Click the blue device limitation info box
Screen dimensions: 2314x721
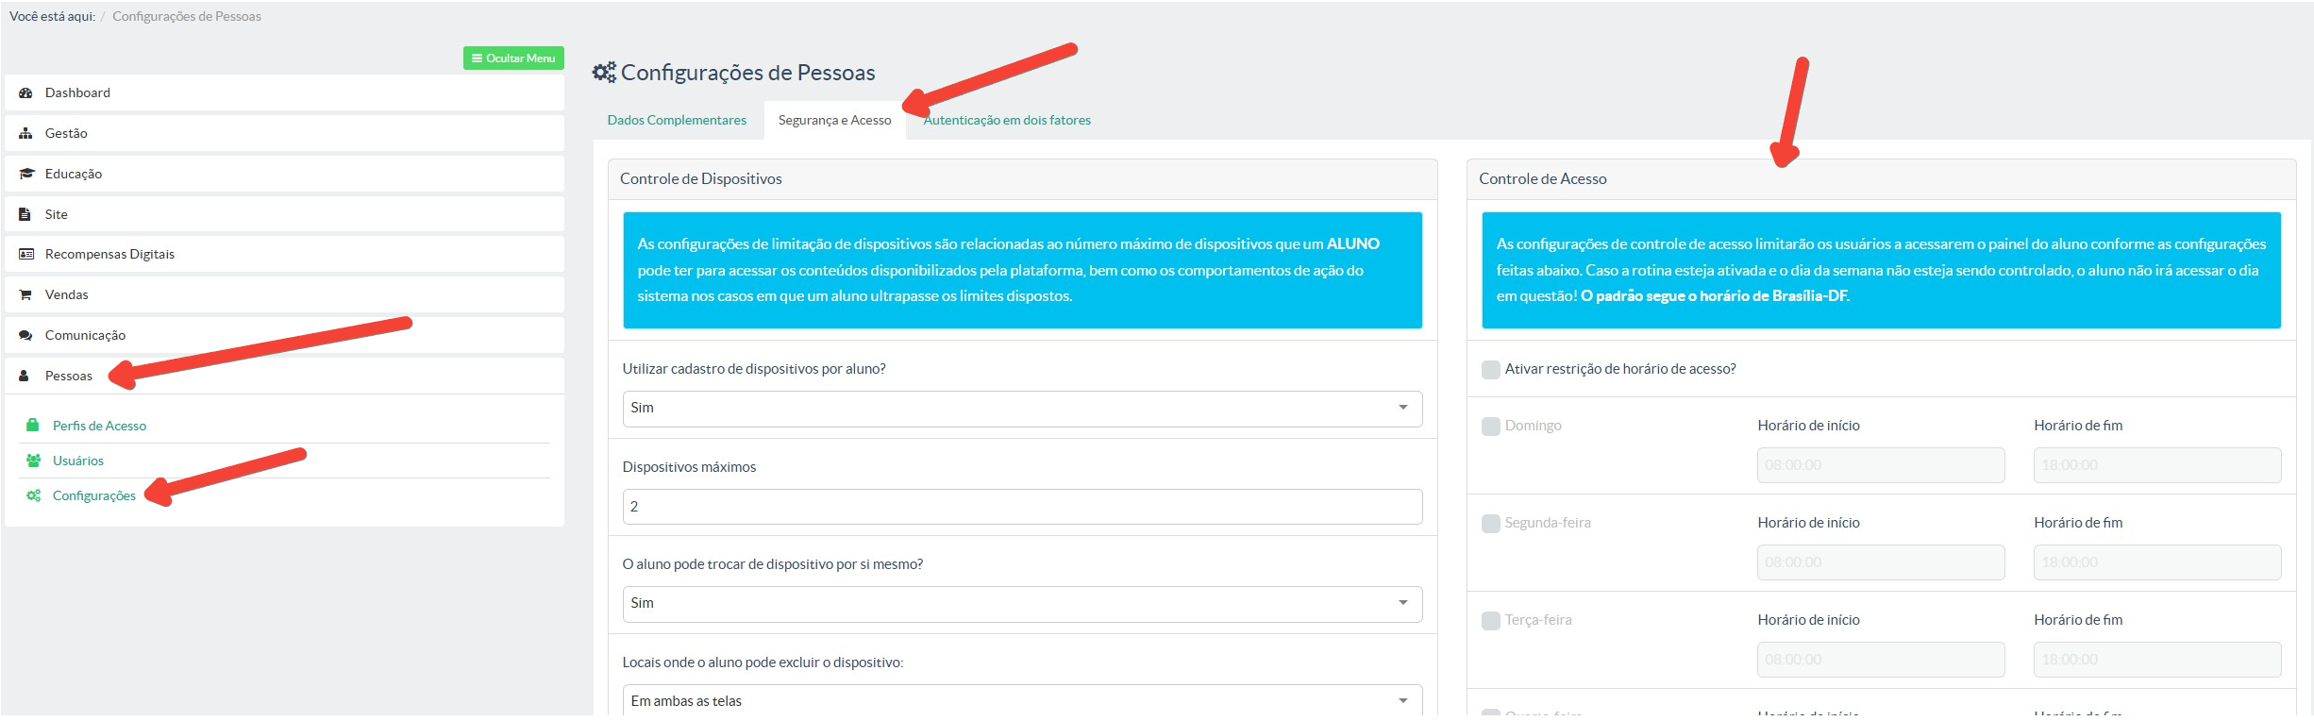click(x=1022, y=270)
